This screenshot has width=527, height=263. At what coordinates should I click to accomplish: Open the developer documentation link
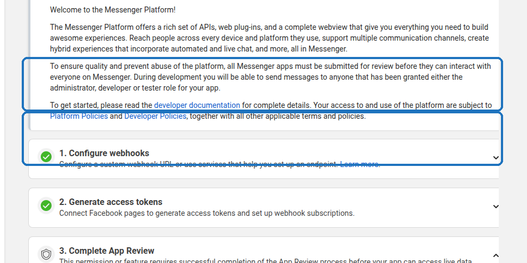pos(197,105)
